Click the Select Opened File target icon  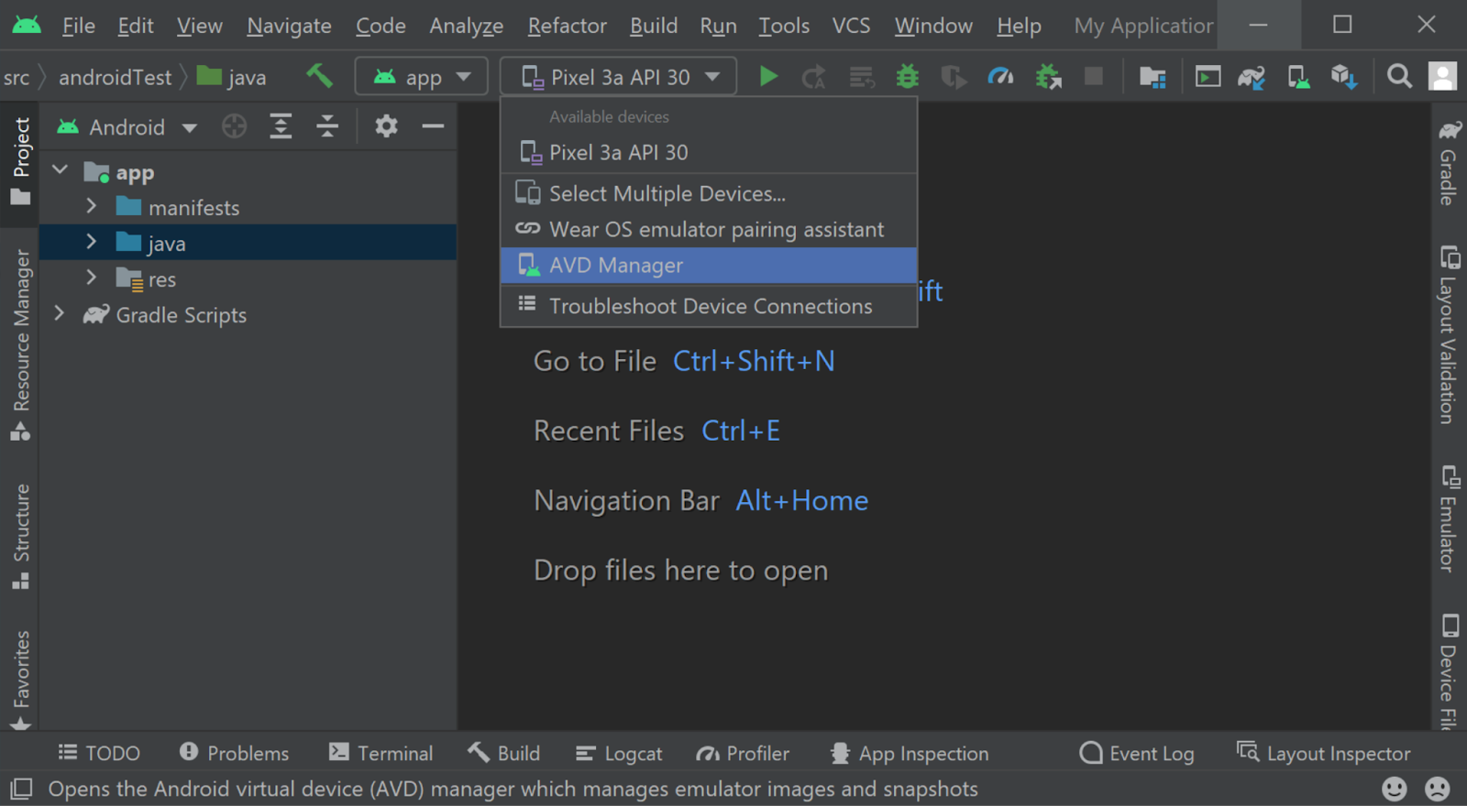234,126
